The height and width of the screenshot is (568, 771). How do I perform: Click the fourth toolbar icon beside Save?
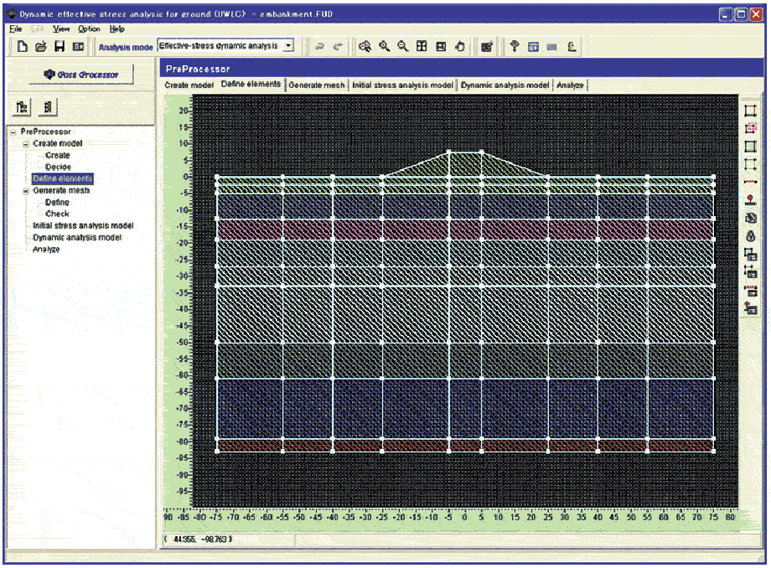pyautogui.click(x=78, y=47)
